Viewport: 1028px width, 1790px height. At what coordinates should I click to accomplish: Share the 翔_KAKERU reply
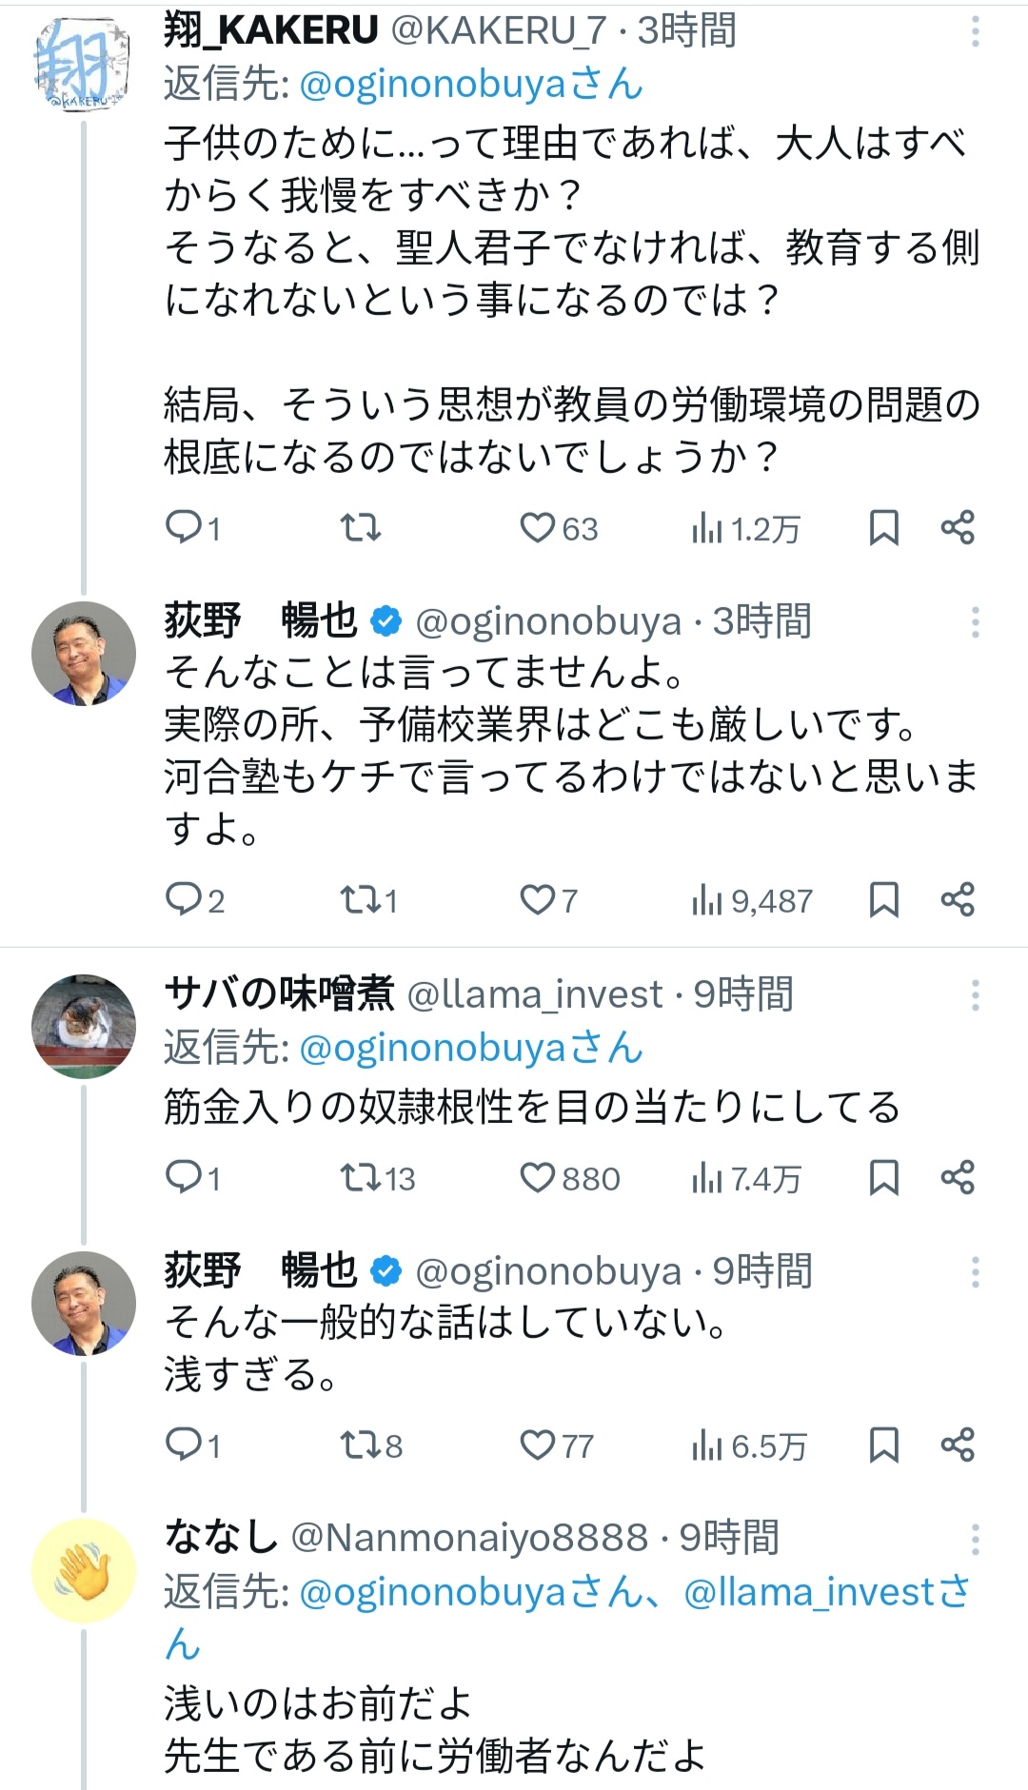tap(958, 528)
